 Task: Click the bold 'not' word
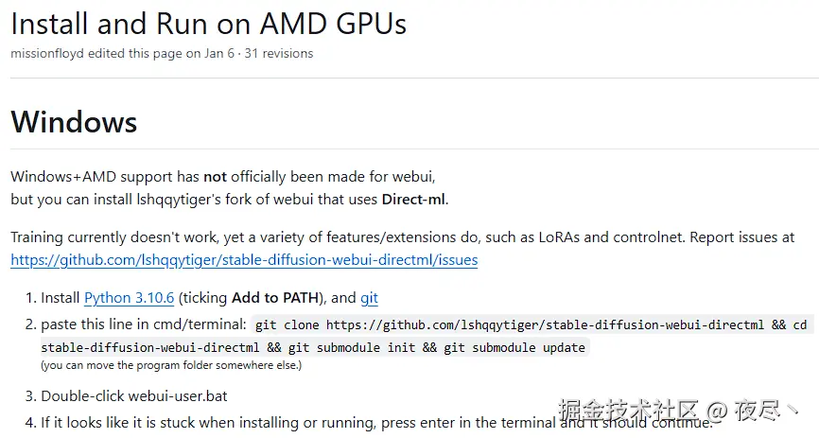(x=215, y=176)
